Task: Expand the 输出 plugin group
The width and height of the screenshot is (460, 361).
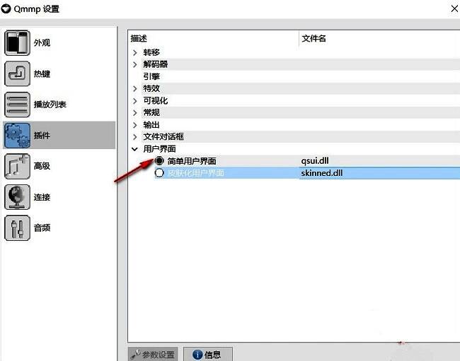Action: pos(135,125)
